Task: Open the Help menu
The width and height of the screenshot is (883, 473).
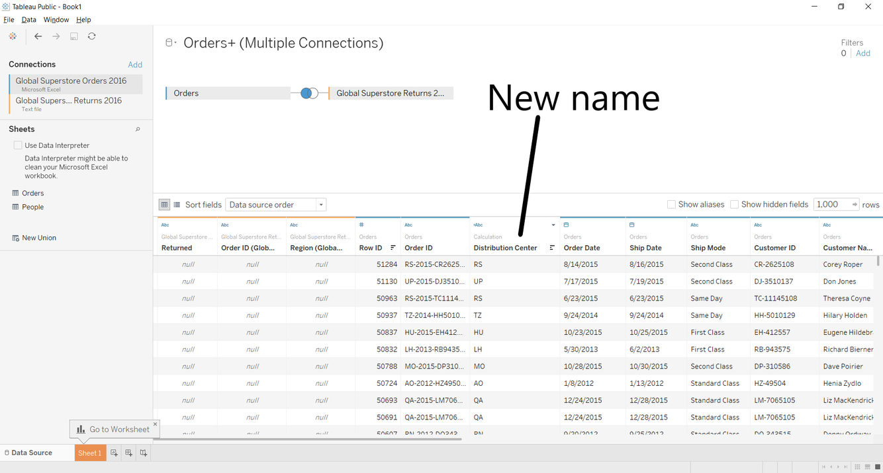Action: (83, 20)
